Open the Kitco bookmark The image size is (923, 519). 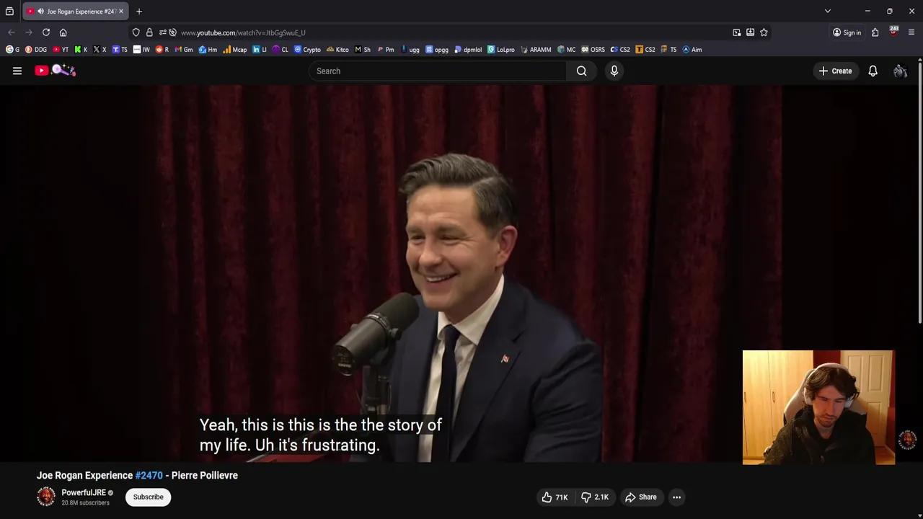(337, 50)
